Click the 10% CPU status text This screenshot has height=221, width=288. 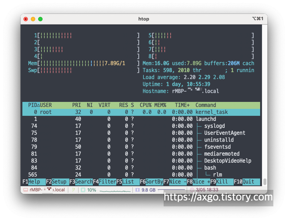click(x=91, y=190)
